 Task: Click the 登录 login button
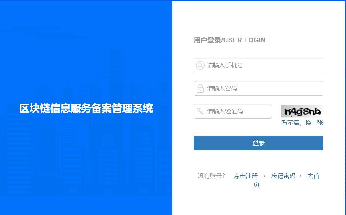click(x=258, y=143)
